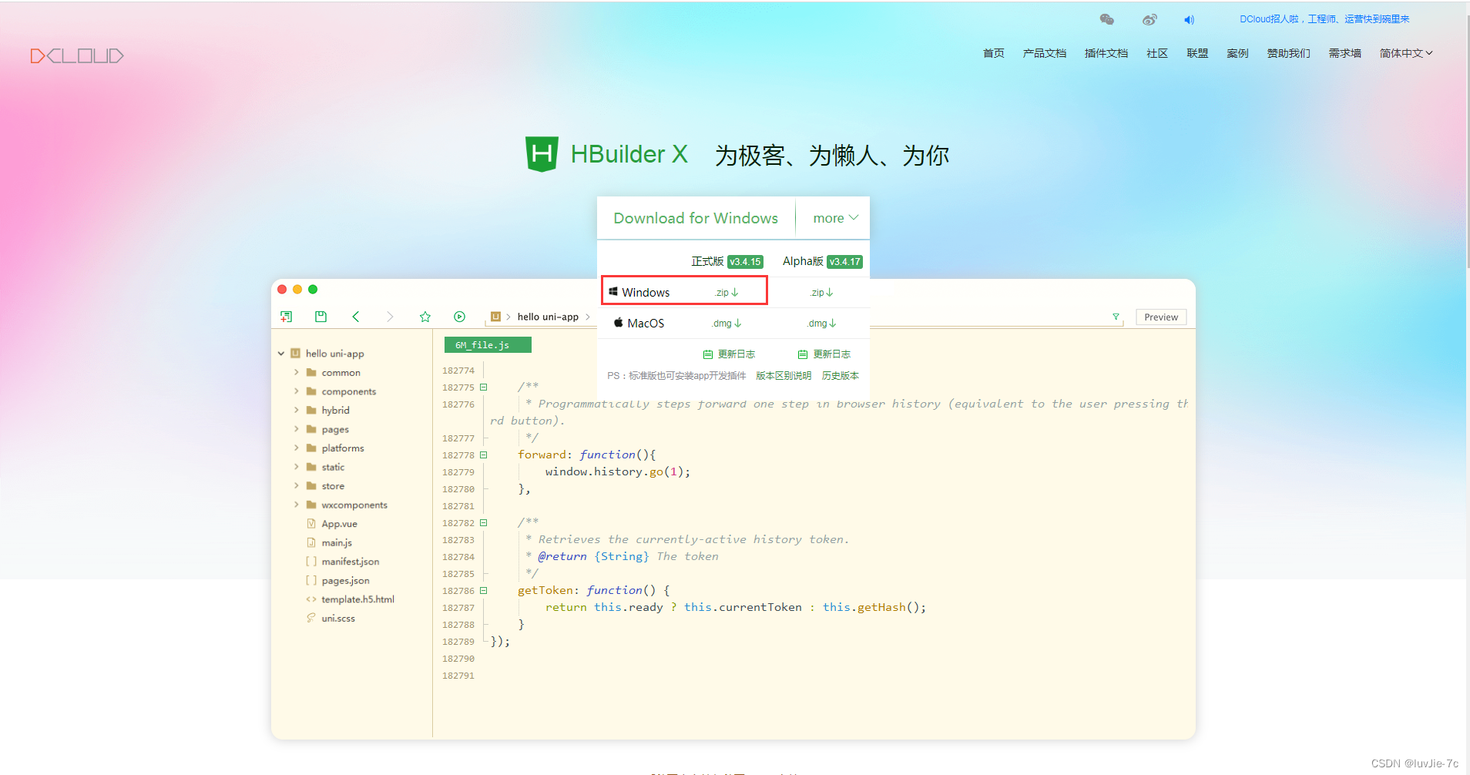
Task: Download the MacOS Alpha版 .dmg
Action: pyautogui.click(x=821, y=324)
